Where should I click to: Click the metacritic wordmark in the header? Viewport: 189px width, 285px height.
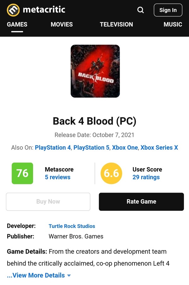click(x=44, y=9)
